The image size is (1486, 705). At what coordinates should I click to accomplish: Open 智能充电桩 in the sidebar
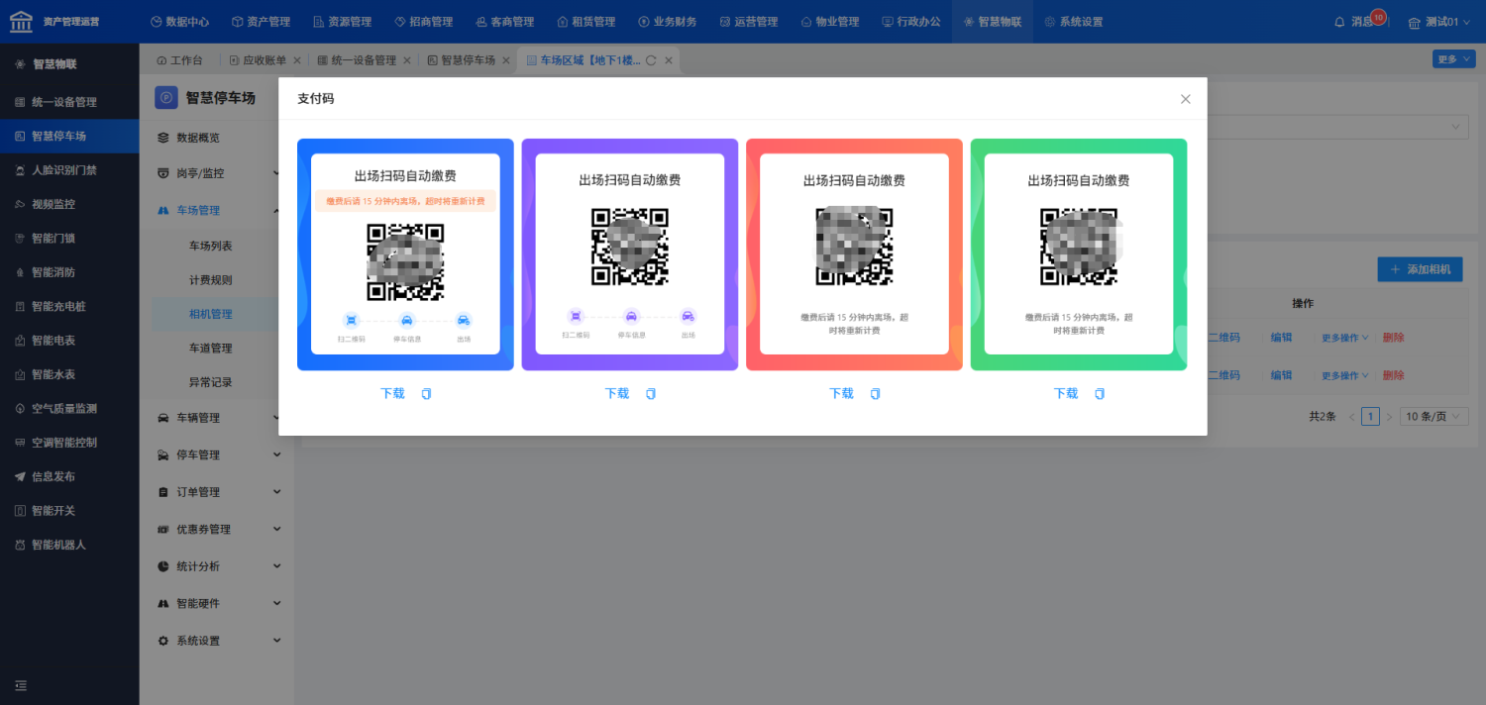[x=69, y=307]
